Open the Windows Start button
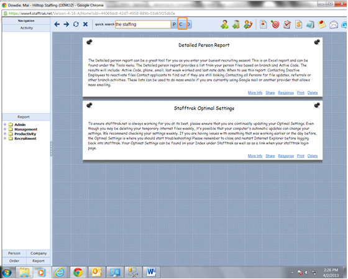 tap(7, 272)
